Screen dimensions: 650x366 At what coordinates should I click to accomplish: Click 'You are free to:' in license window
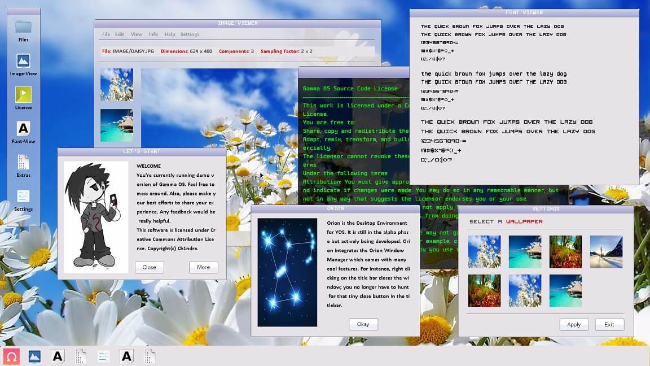(x=329, y=123)
